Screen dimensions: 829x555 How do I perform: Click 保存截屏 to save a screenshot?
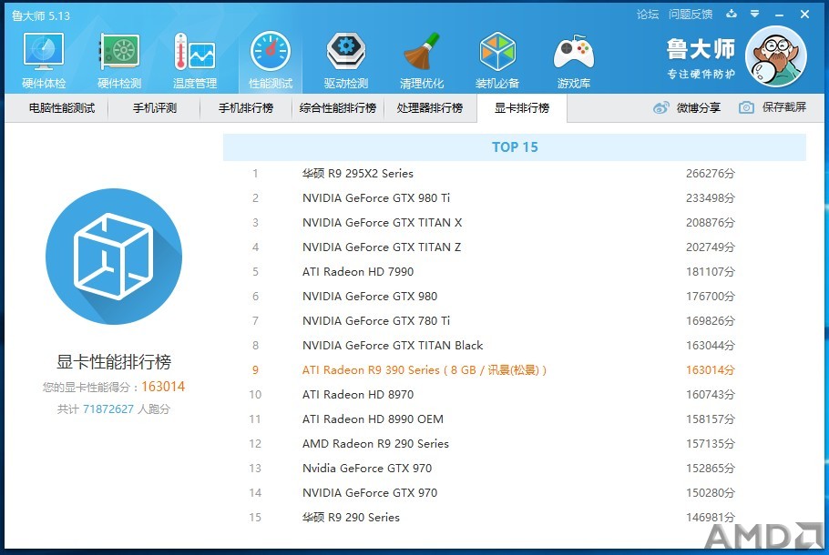pos(773,107)
